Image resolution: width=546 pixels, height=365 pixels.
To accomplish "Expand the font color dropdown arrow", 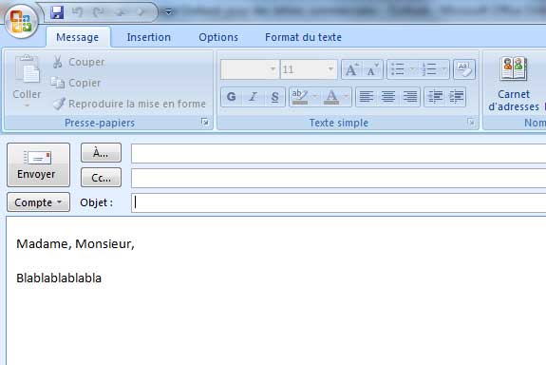I will [347, 97].
